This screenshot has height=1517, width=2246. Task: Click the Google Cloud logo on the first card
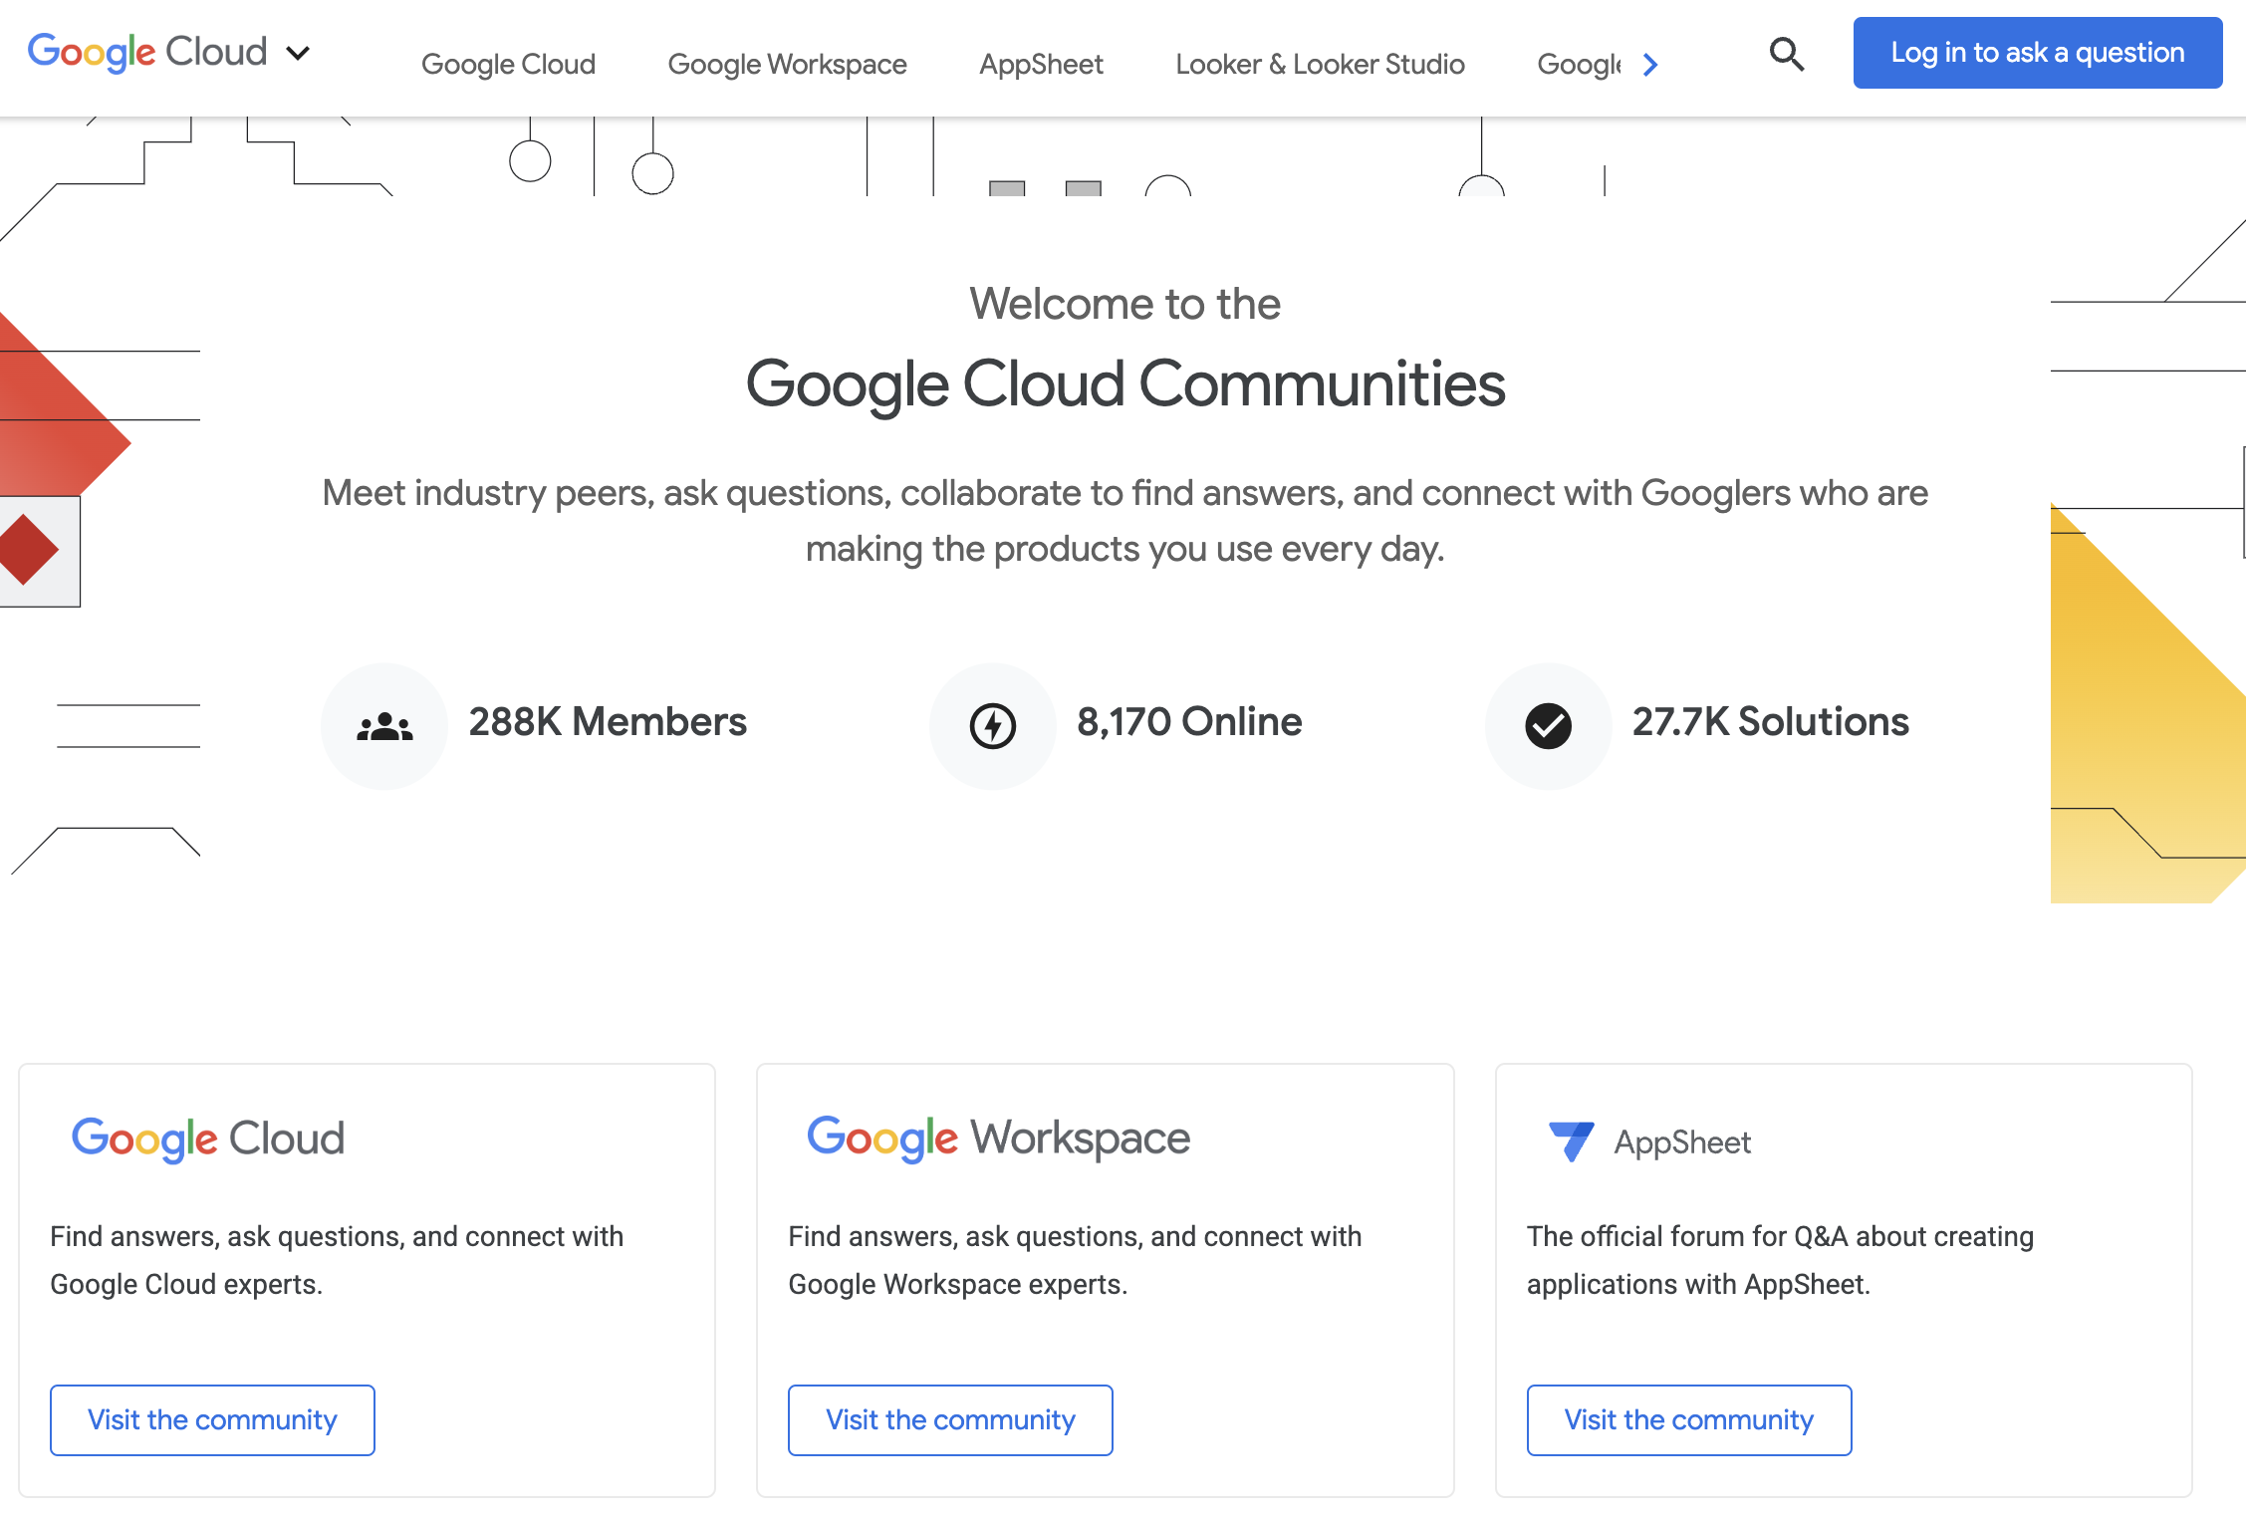(x=206, y=1138)
